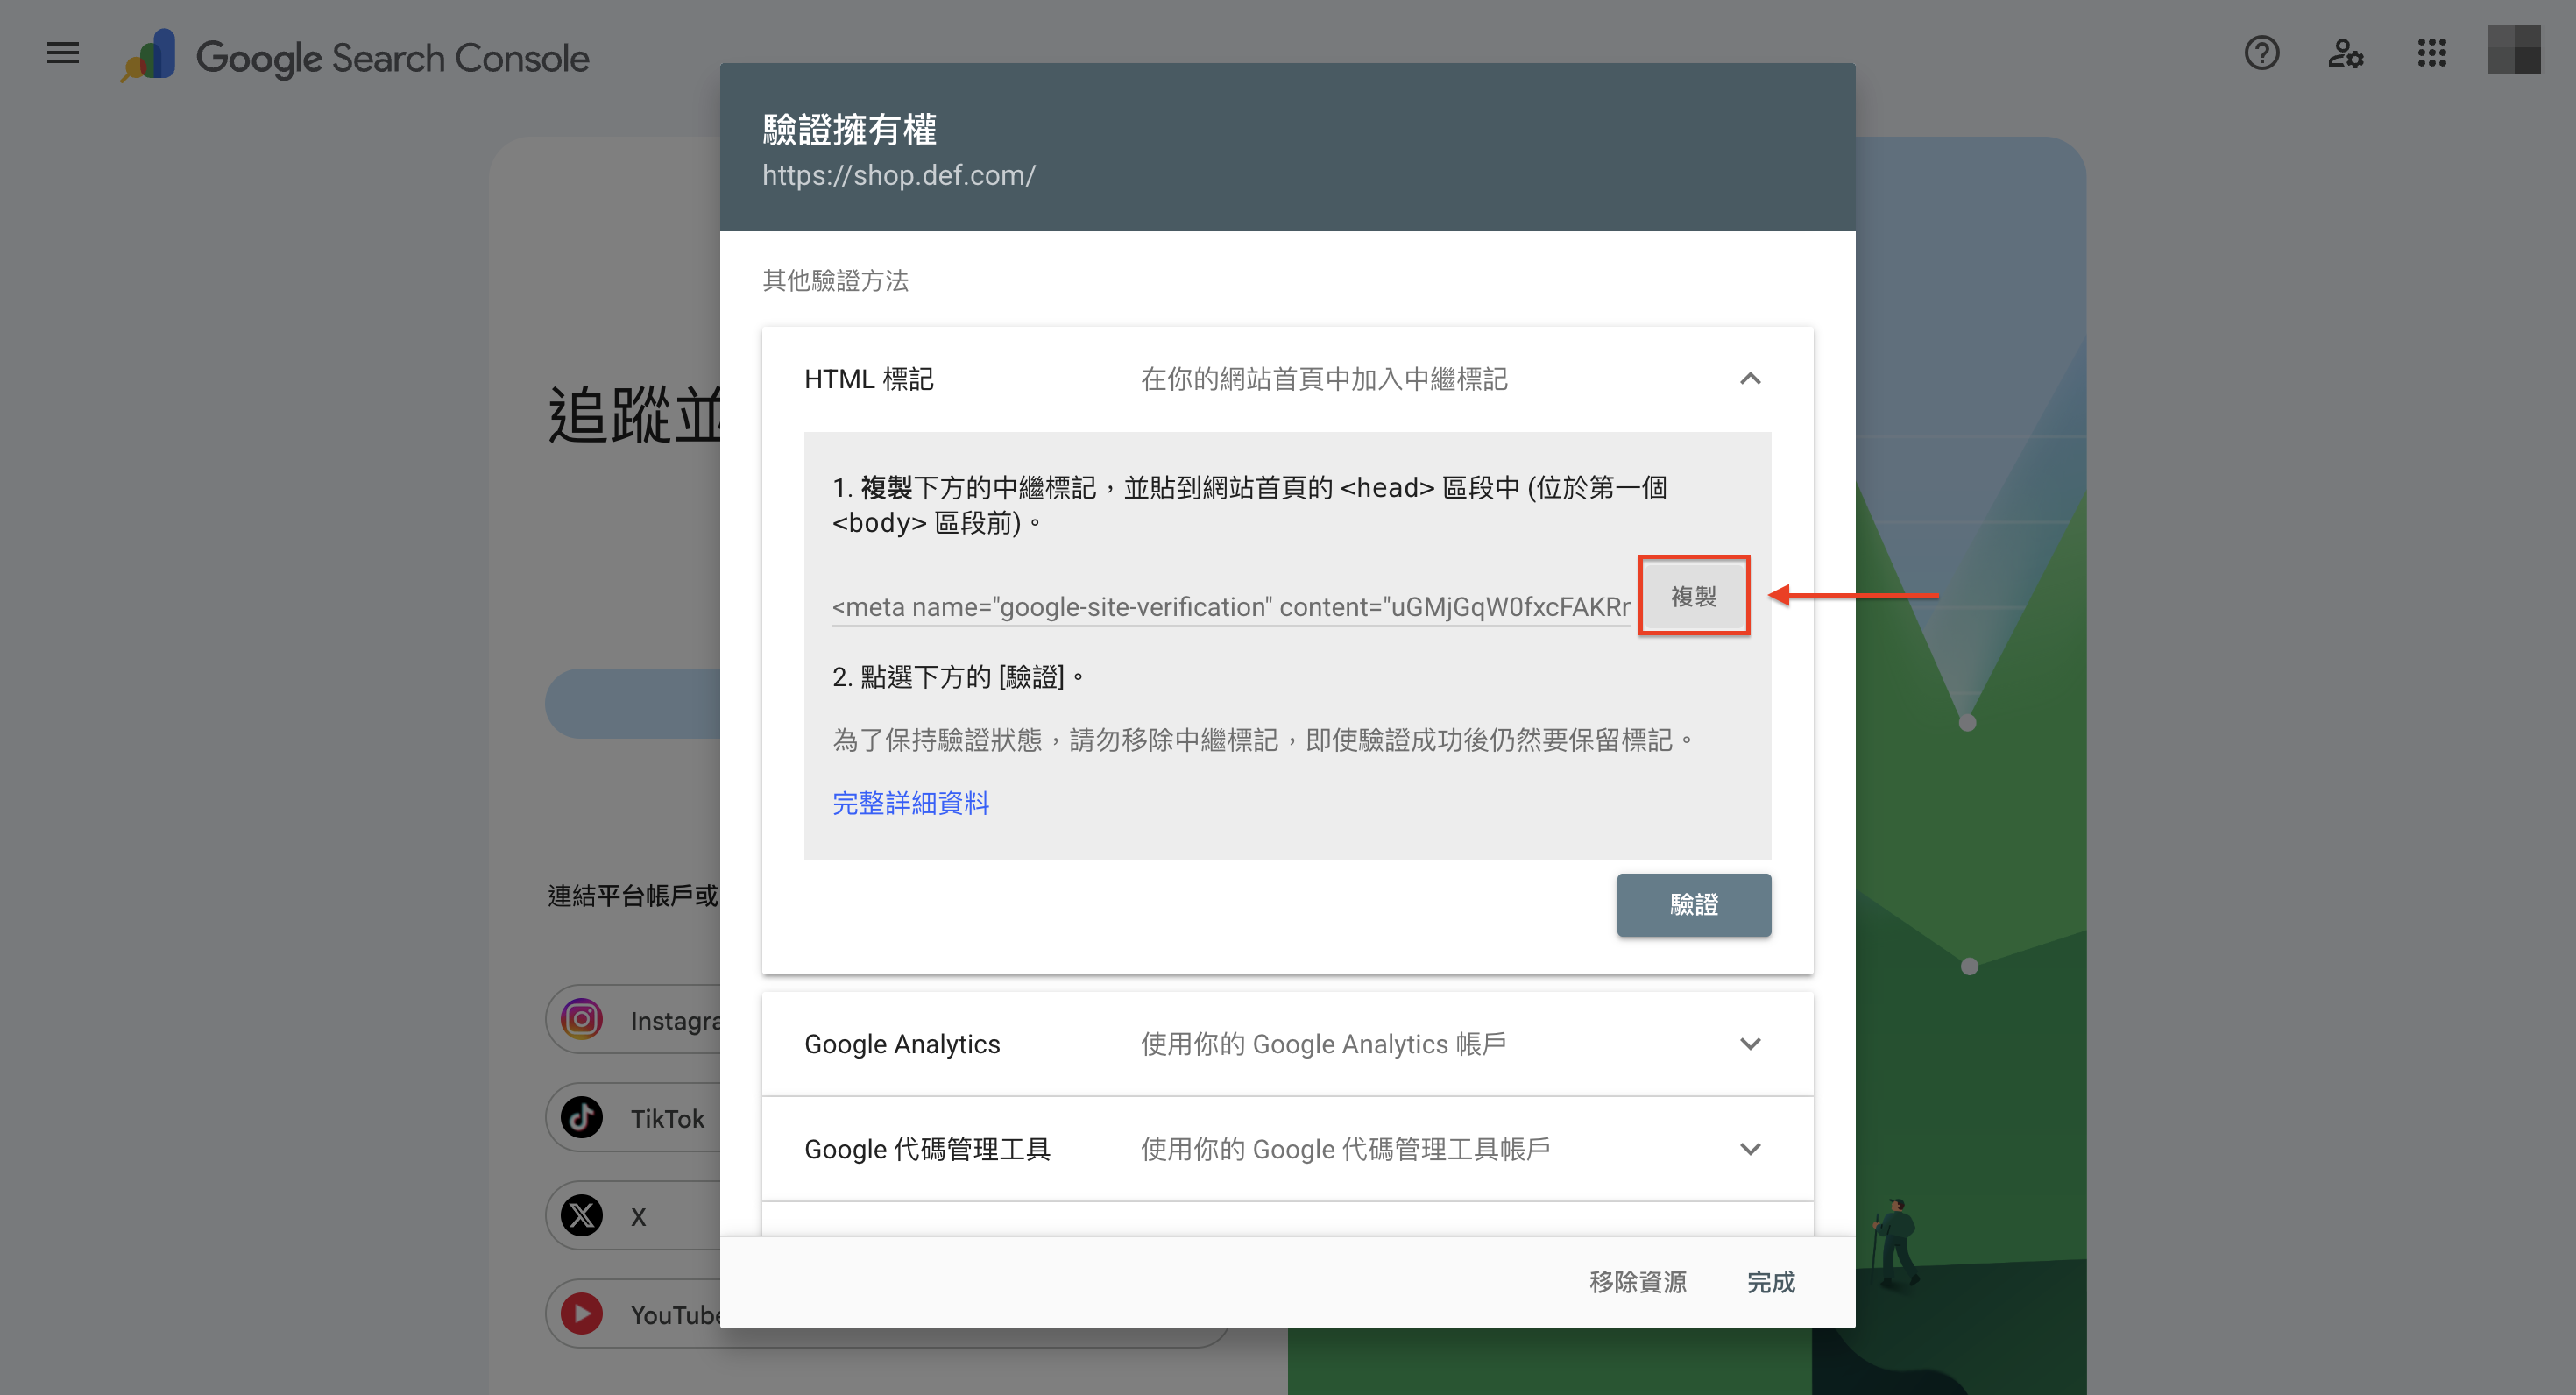
Task: Expand the Google 代碼管理工具 method
Action: click(x=1749, y=1148)
